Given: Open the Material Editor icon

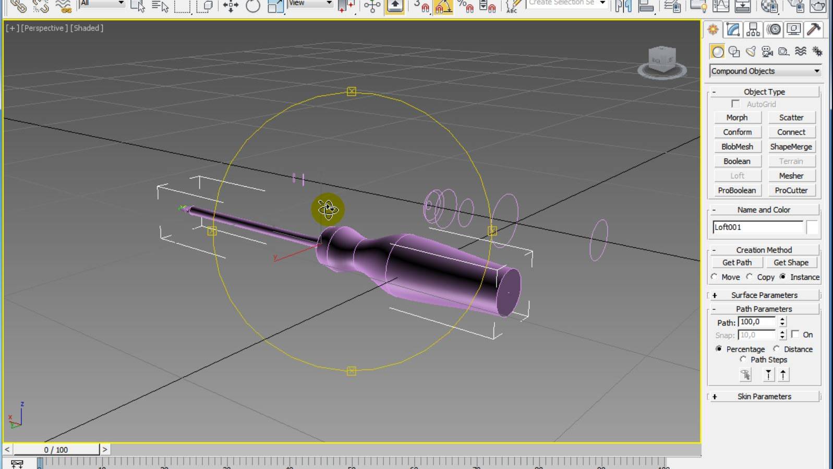Looking at the screenshot, I should [x=769, y=6].
